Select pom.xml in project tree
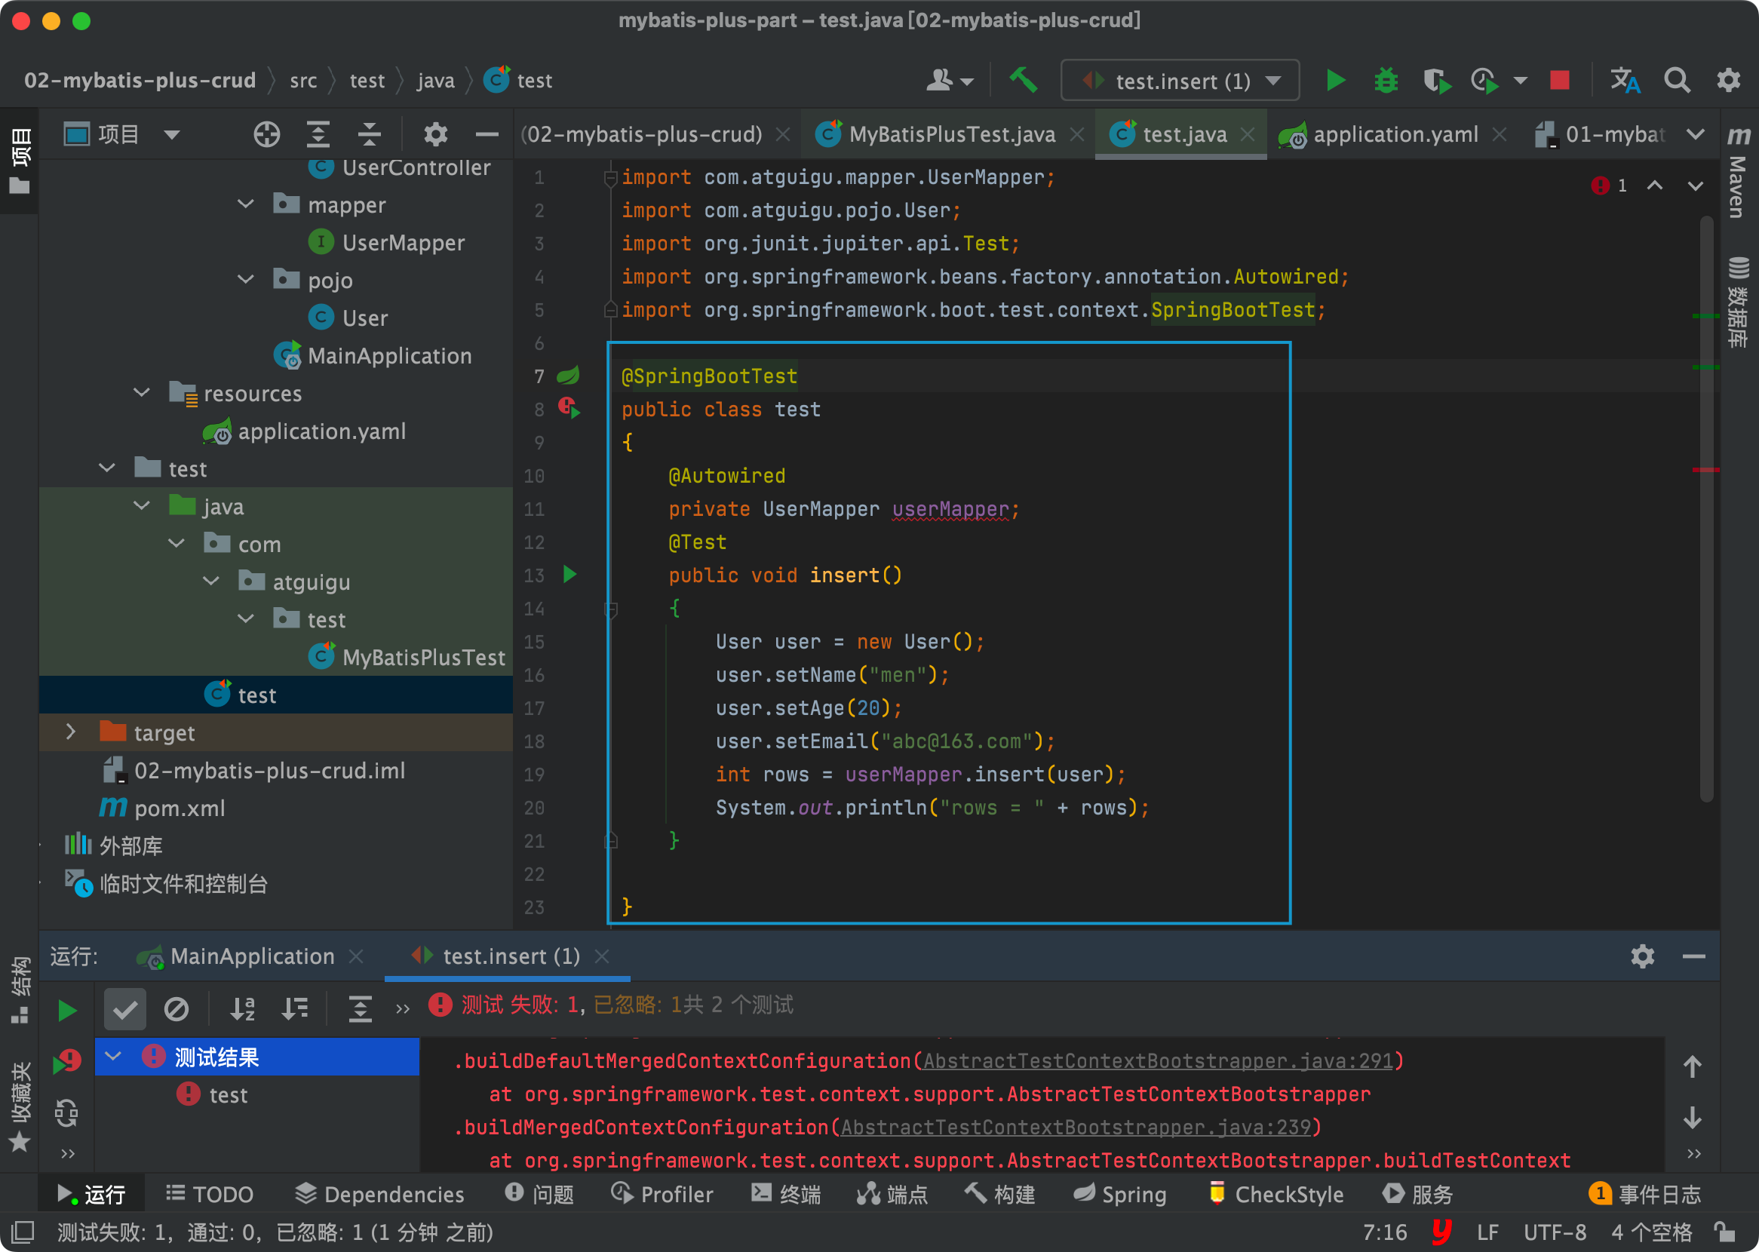 (179, 808)
